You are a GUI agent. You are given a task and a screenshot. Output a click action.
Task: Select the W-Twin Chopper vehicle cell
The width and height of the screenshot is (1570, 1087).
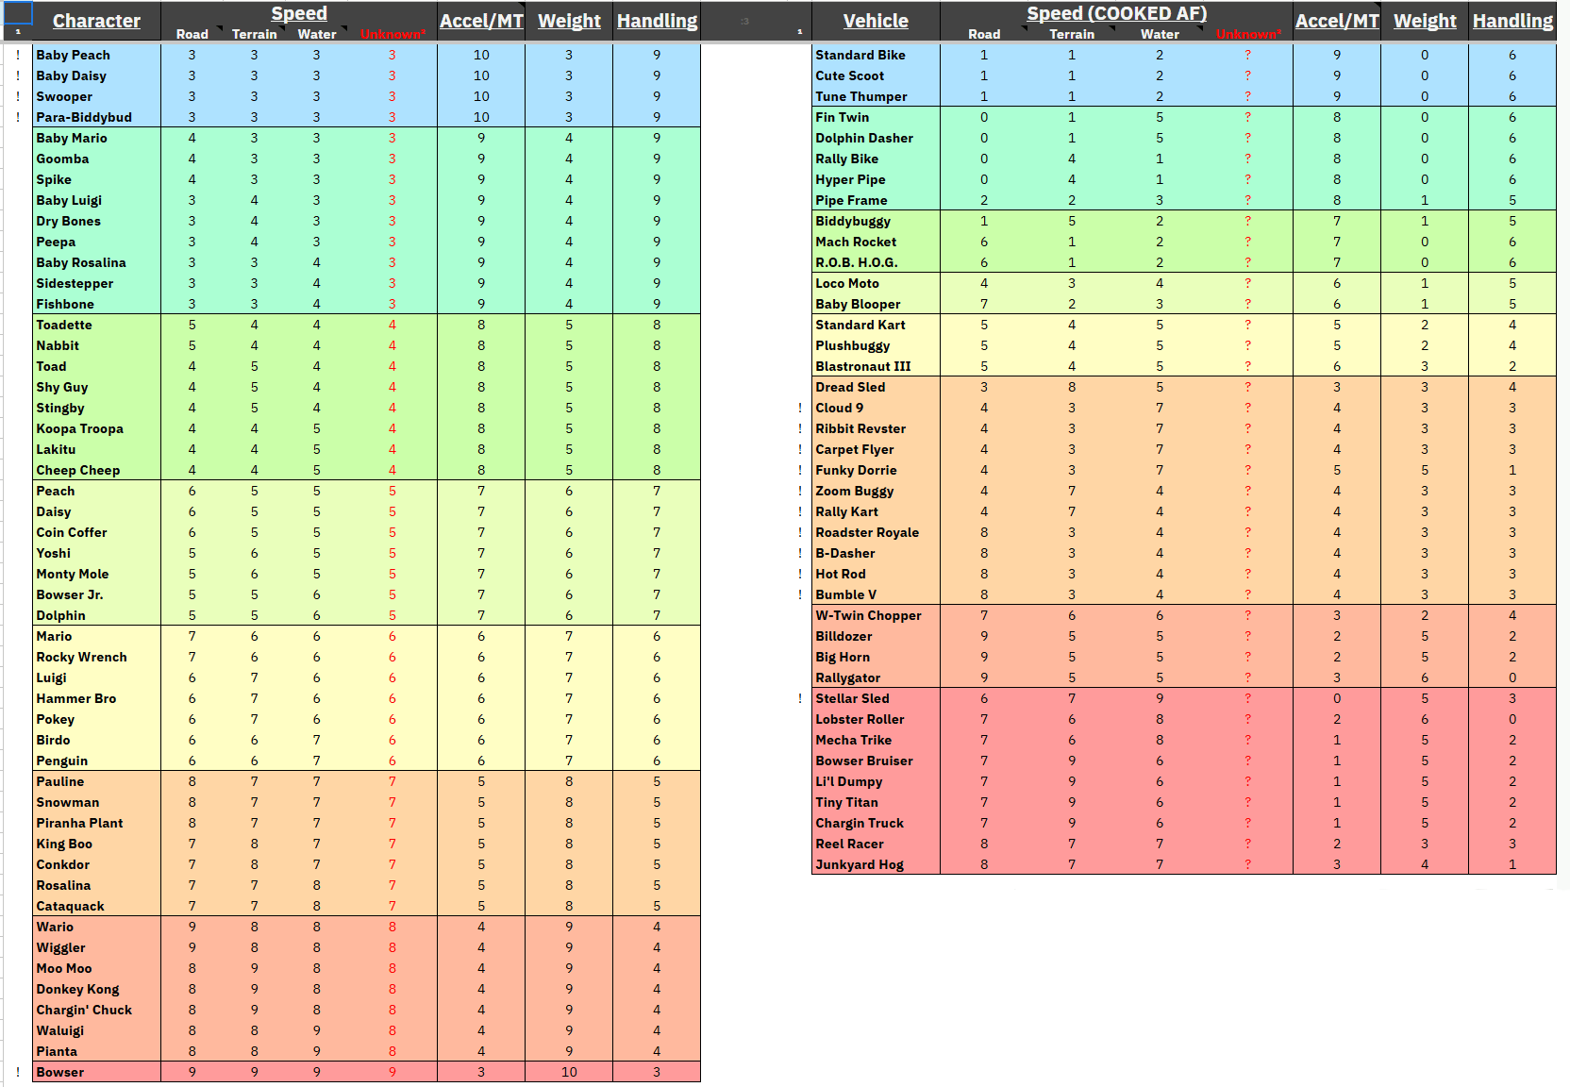(876, 615)
